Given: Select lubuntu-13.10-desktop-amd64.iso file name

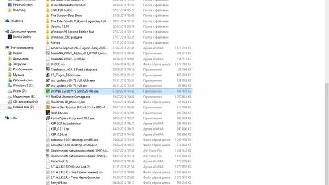Looking at the screenshot, I should (x=74, y=145).
